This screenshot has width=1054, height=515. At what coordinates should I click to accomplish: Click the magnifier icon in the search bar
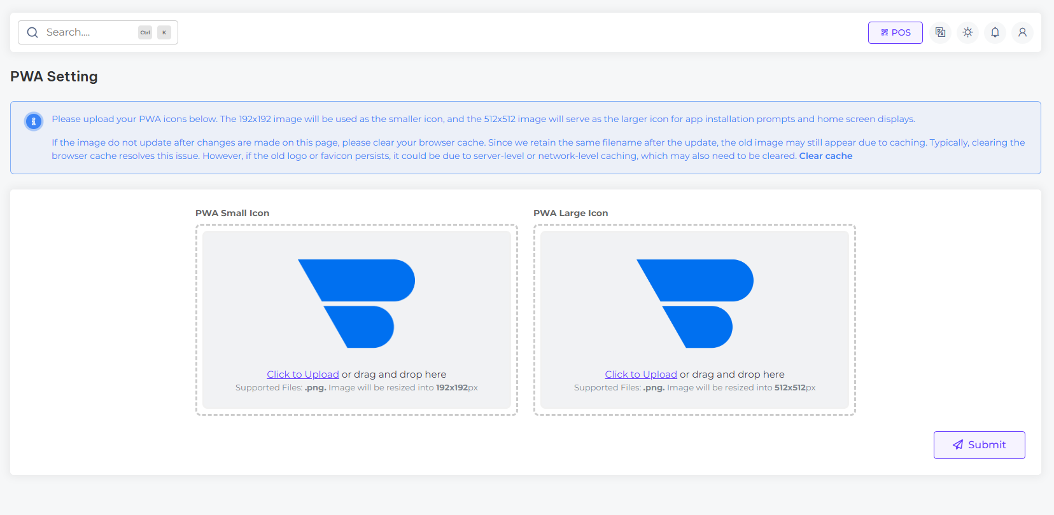pyautogui.click(x=32, y=32)
